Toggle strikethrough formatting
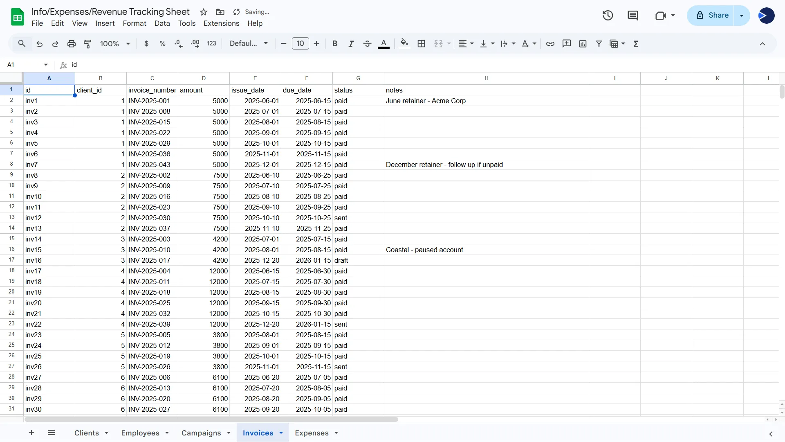Image resolution: width=785 pixels, height=442 pixels. click(367, 43)
